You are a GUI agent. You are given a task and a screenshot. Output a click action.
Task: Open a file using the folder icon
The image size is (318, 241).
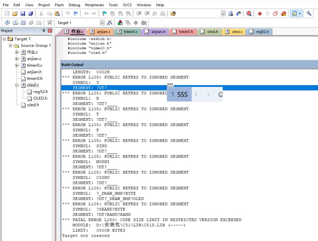(x=15, y=14)
